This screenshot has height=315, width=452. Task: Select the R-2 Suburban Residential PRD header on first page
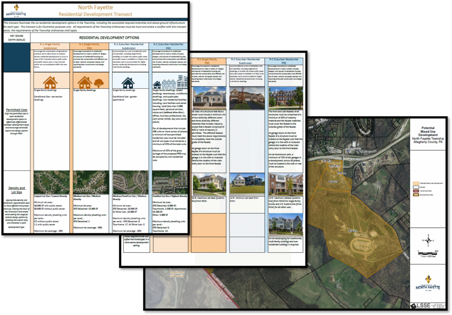click(x=170, y=45)
